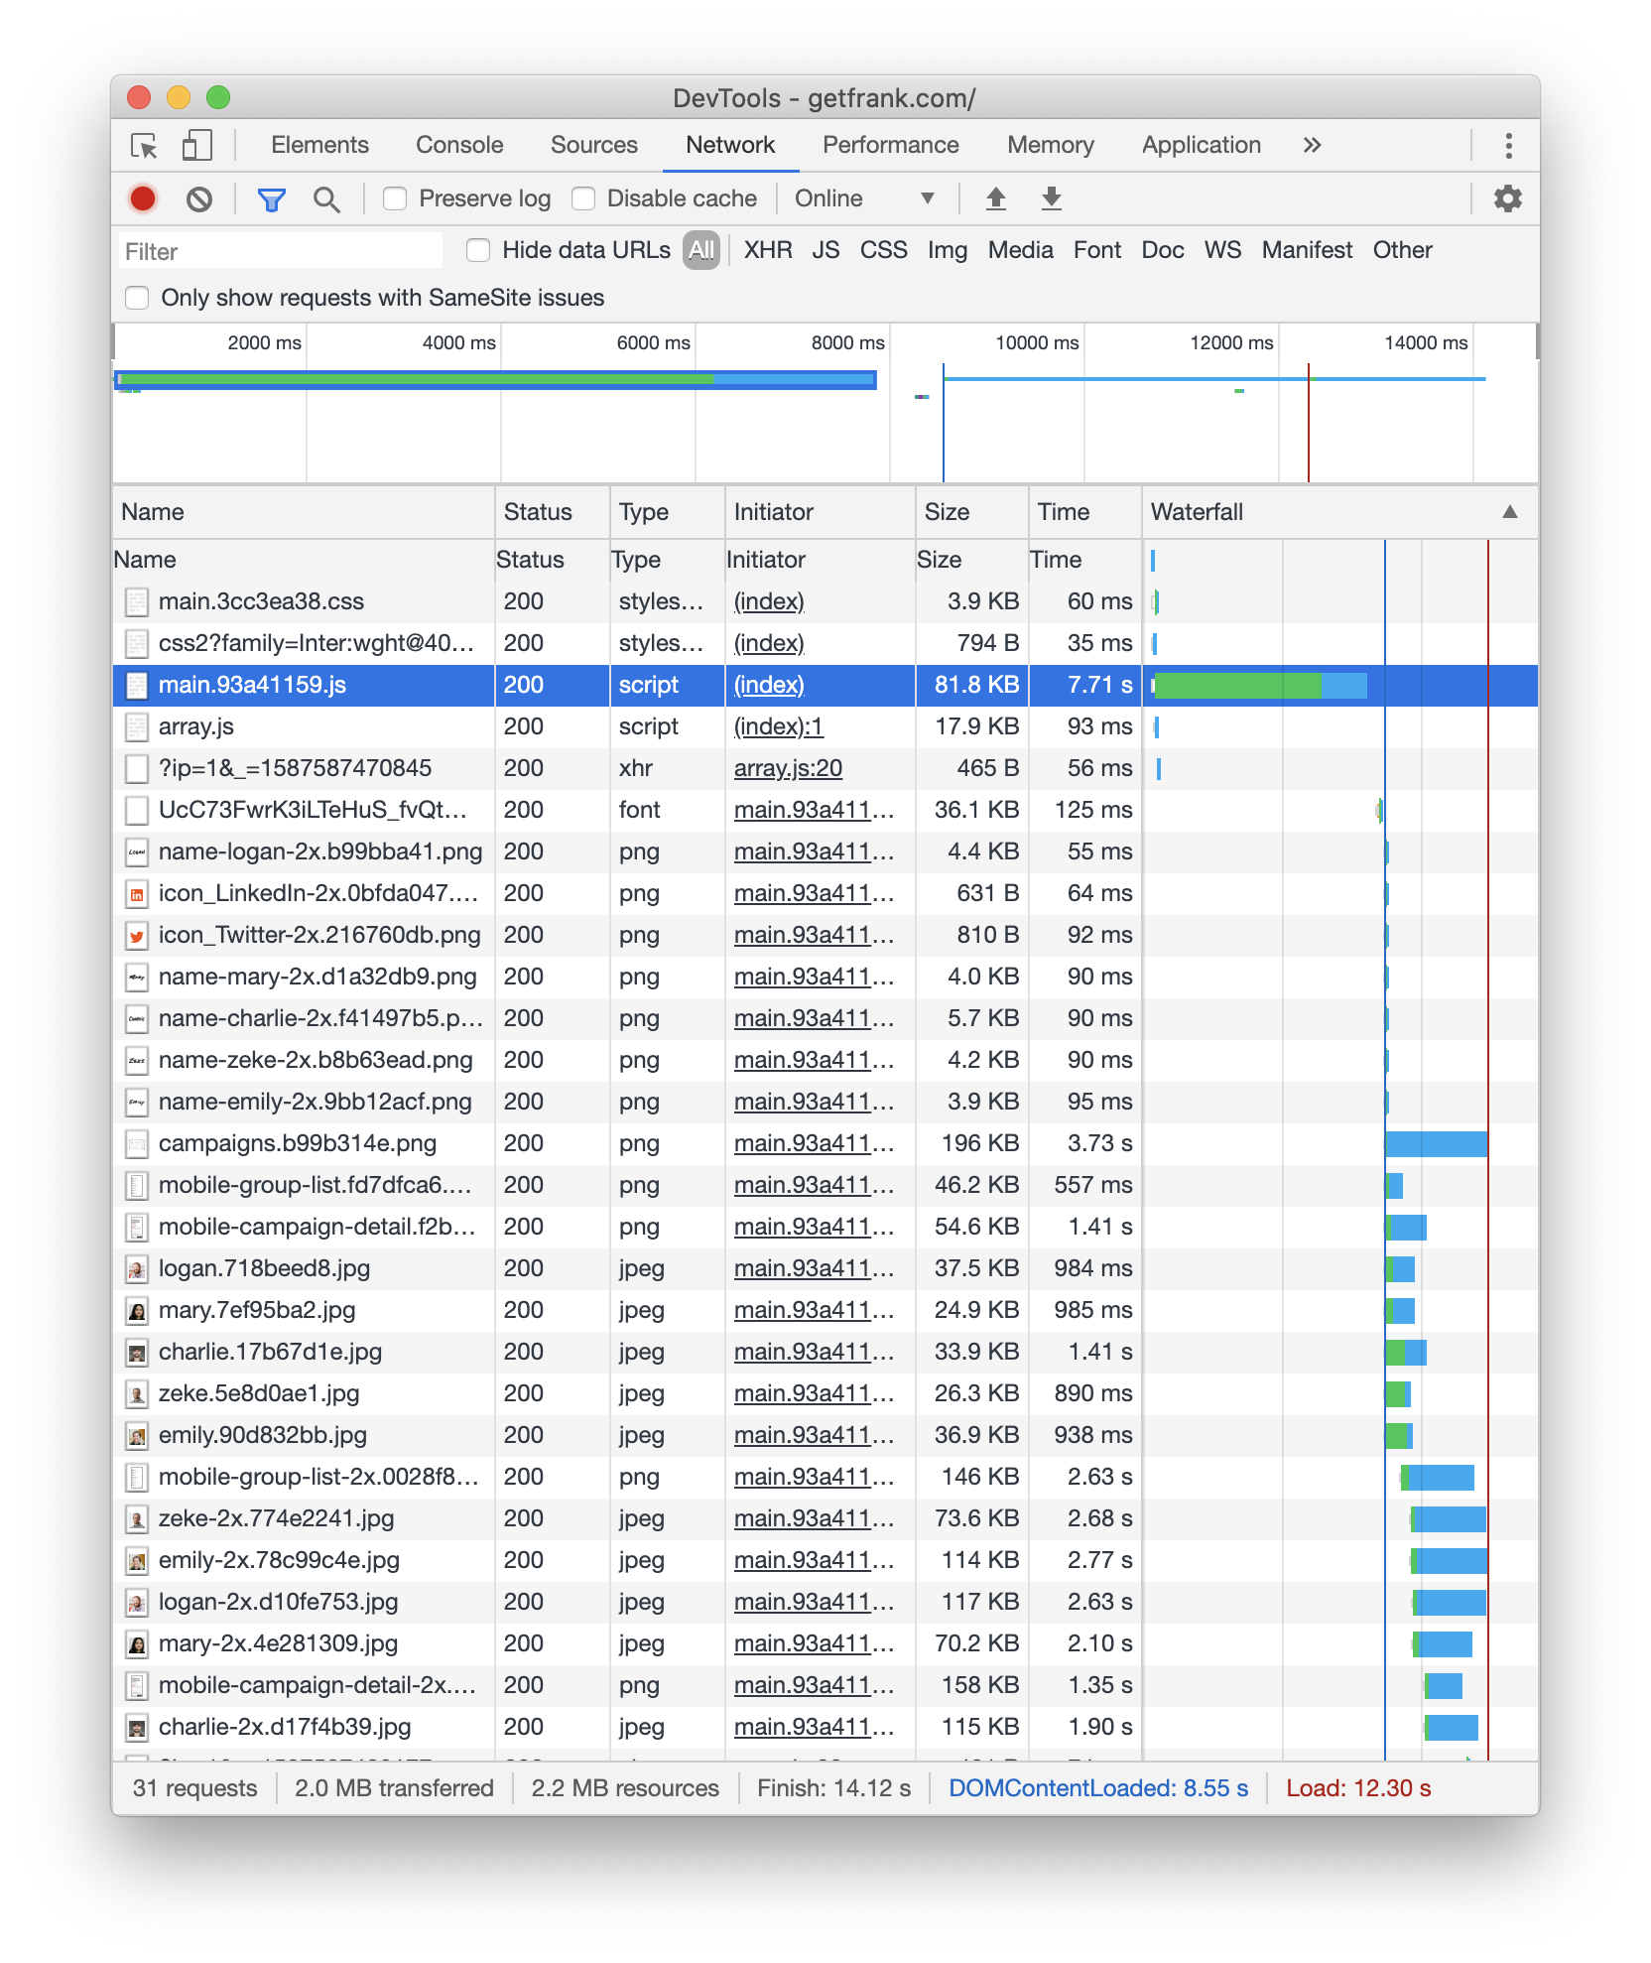
Task: Stop recording network log
Action: tap(143, 198)
